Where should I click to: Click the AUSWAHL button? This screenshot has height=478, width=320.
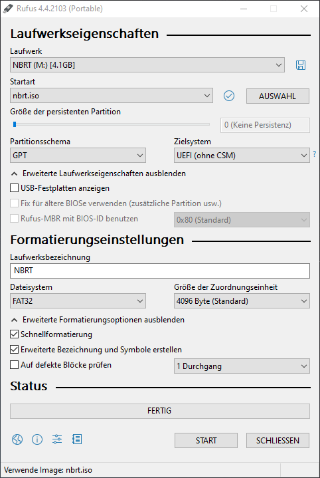click(278, 96)
